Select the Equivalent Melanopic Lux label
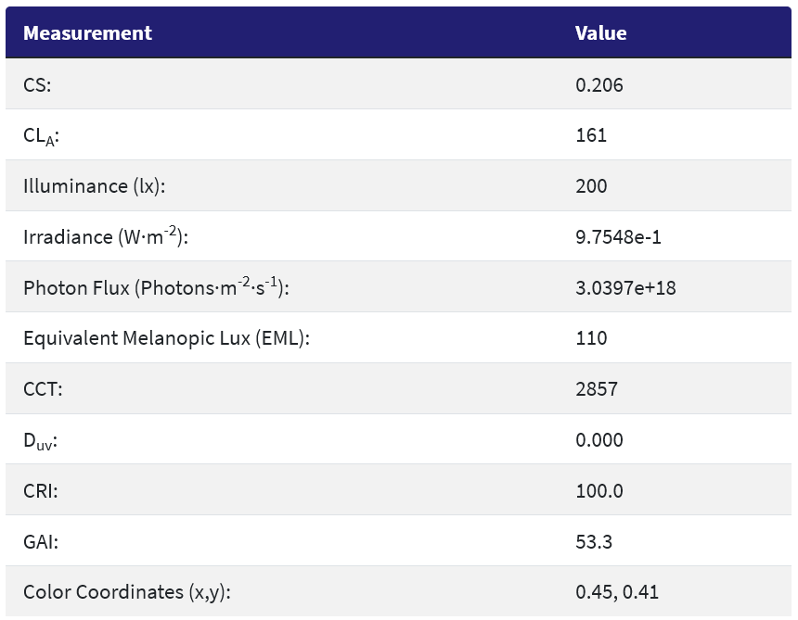The width and height of the screenshot is (798, 620). coord(166,338)
